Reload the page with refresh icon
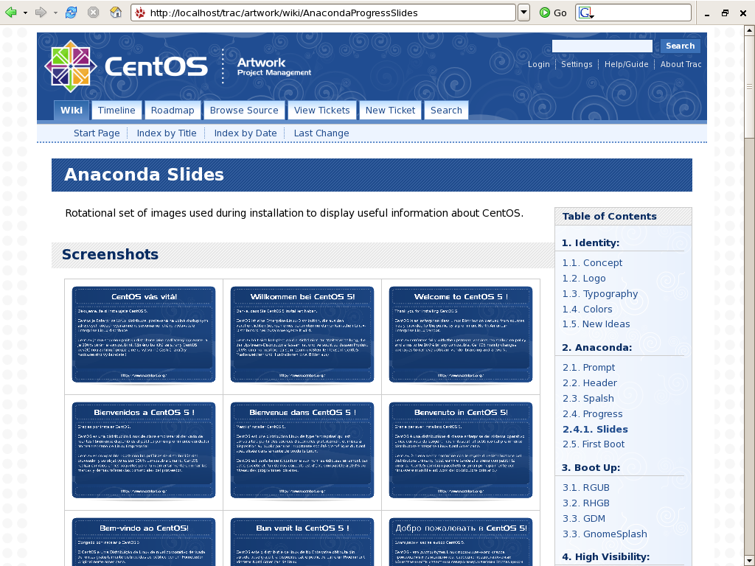This screenshot has height=566, width=755. click(x=72, y=13)
